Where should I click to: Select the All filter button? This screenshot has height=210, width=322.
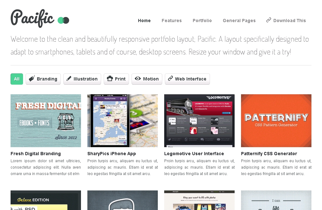(x=17, y=79)
